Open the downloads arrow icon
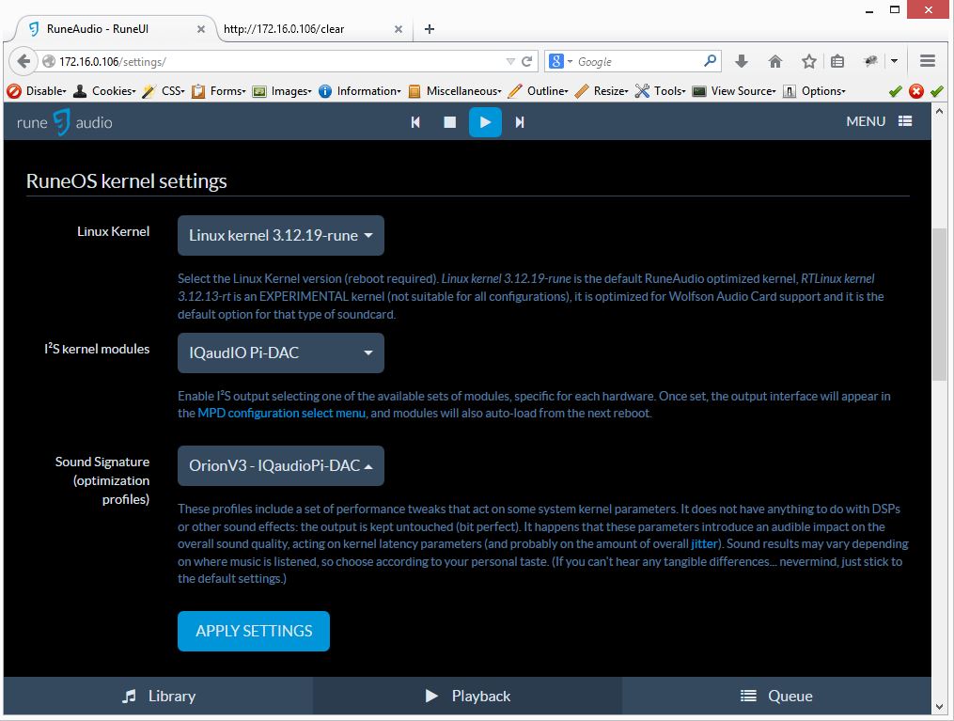 741,61
